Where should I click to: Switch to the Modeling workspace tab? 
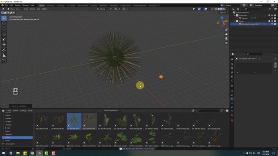50,6
